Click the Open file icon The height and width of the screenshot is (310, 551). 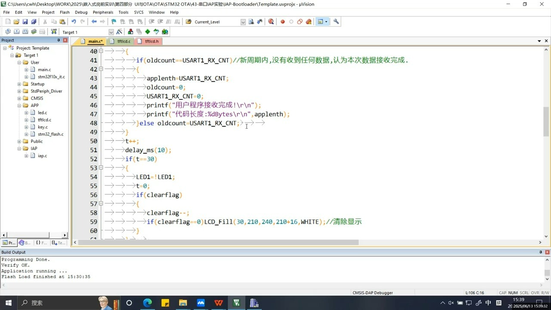tap(16, 22)
